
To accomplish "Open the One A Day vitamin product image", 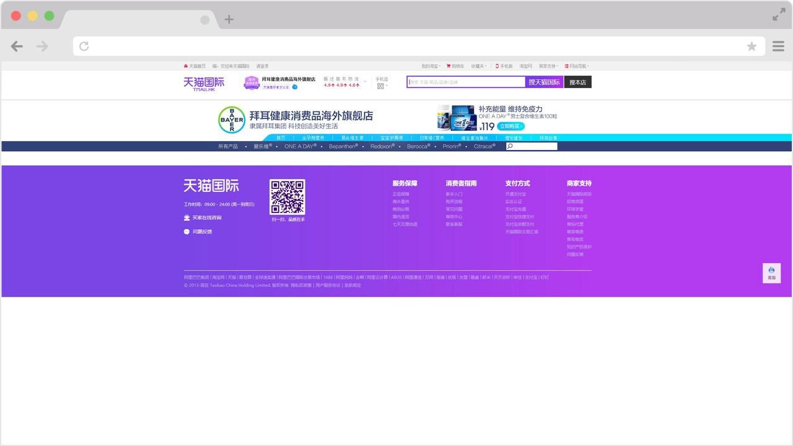I will coord(457,117).
